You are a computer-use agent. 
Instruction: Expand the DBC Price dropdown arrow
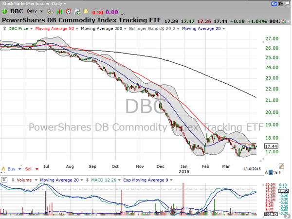point(31,29)
